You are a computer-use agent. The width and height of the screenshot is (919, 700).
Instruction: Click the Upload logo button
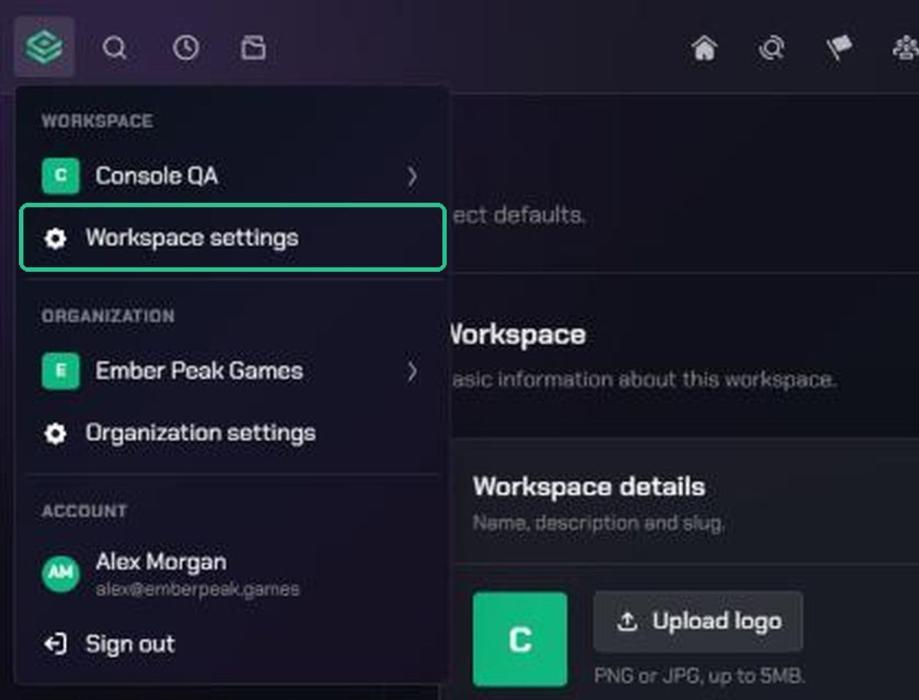click(x=698, y=621)
